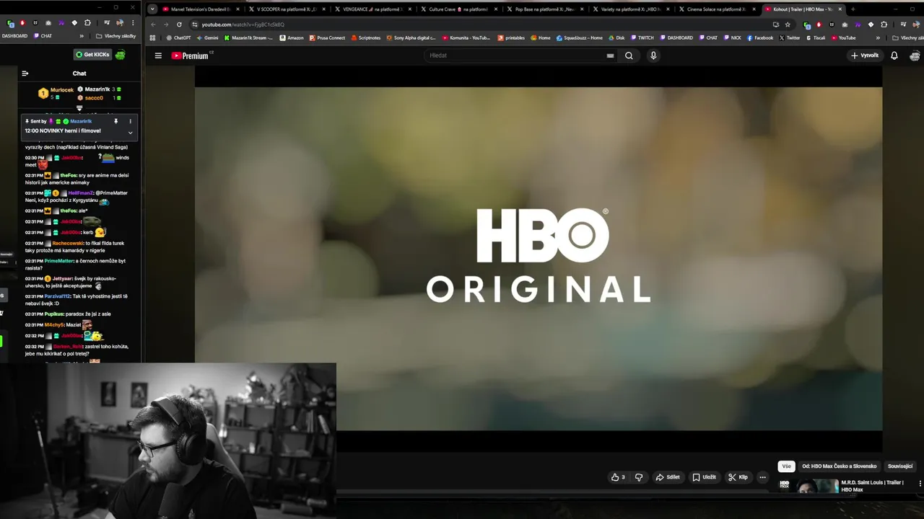Open a new browser tab with plus
This screenshot has width=924, height=519.
pos(853,9)
